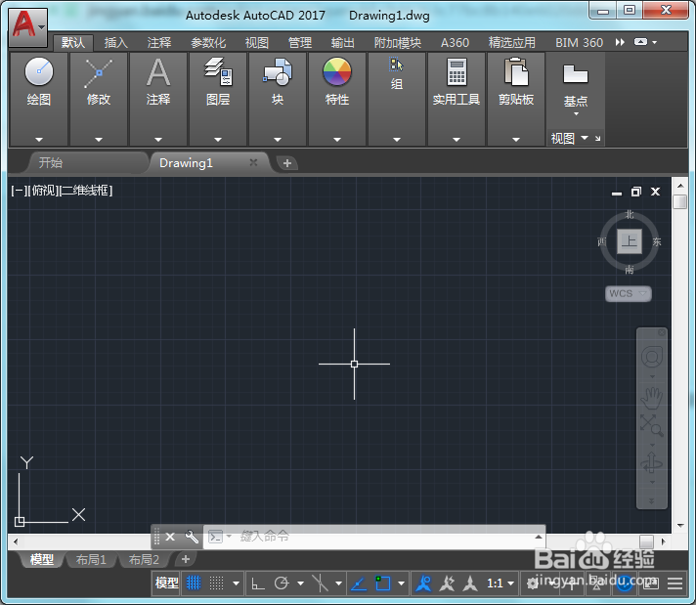Toggle isometric drafting in status bar

point(320,583)
